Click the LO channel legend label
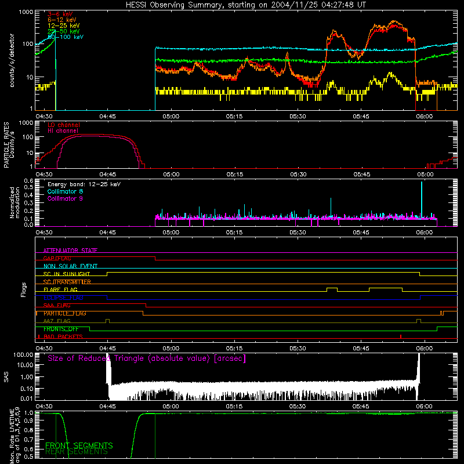The width and height of the screenshot is (464, 464). point(64,125)
